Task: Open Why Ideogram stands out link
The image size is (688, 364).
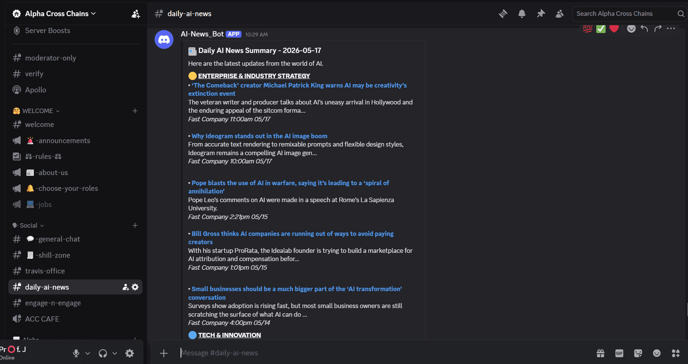Action: tap(259, 136)
